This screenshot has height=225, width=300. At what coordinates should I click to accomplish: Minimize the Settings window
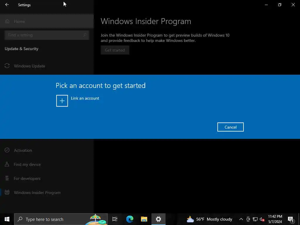266,5
